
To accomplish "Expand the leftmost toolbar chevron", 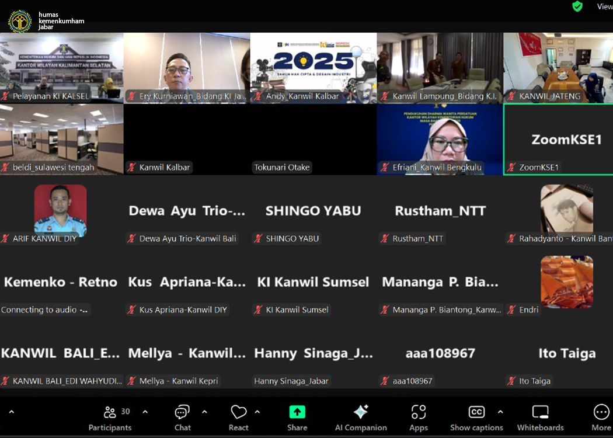I will 11,412.
